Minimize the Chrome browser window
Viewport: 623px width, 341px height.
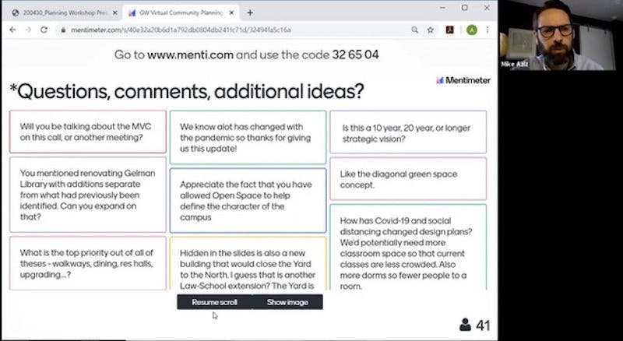click(x=442, y=8)
